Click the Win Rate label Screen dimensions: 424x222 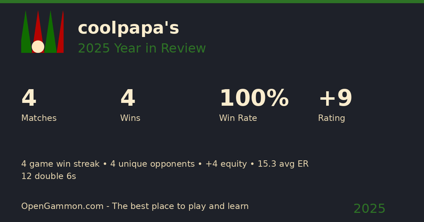(x=238, y=118)
